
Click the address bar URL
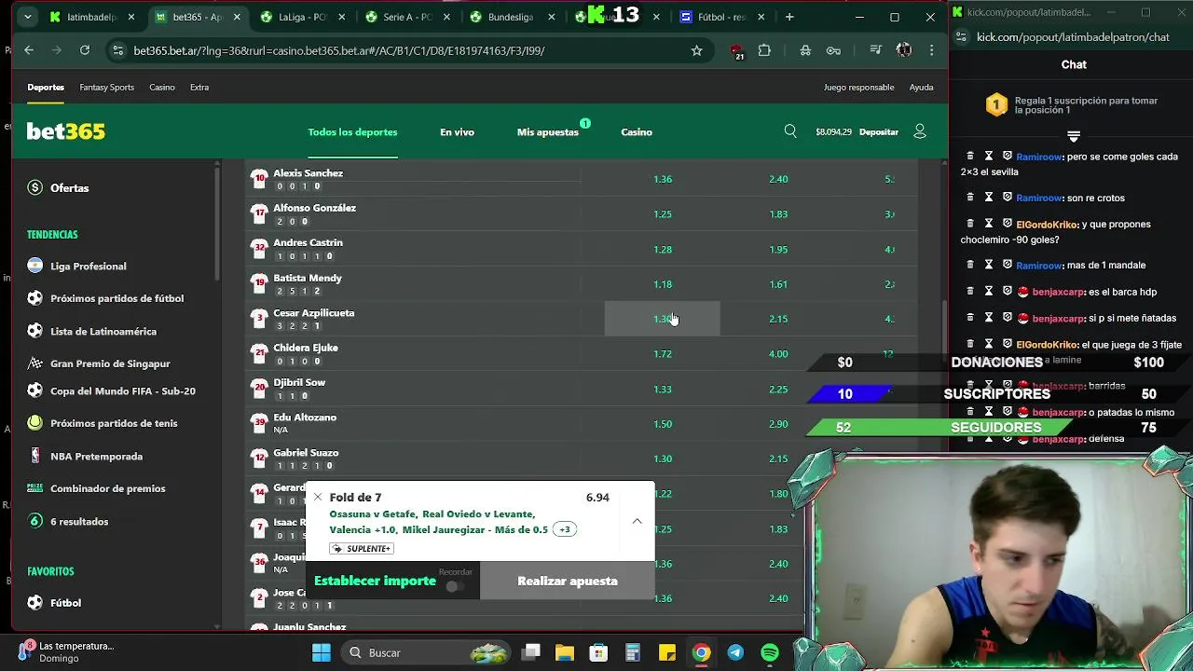pyautogui.click(x=339, y=50)
